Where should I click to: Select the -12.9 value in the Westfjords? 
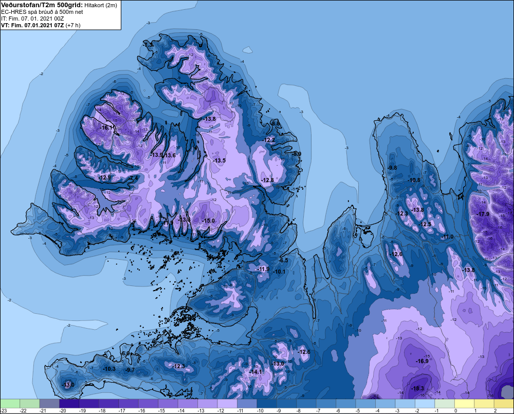pyautogui.click(x=104, y=177)
